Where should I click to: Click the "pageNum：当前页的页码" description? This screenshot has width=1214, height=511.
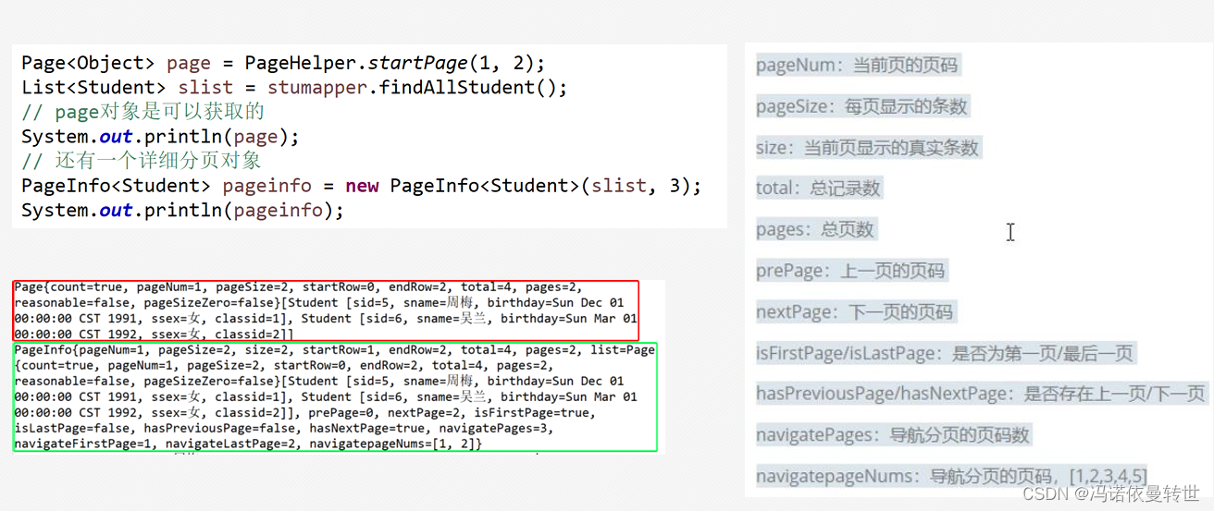click(858, 66)
